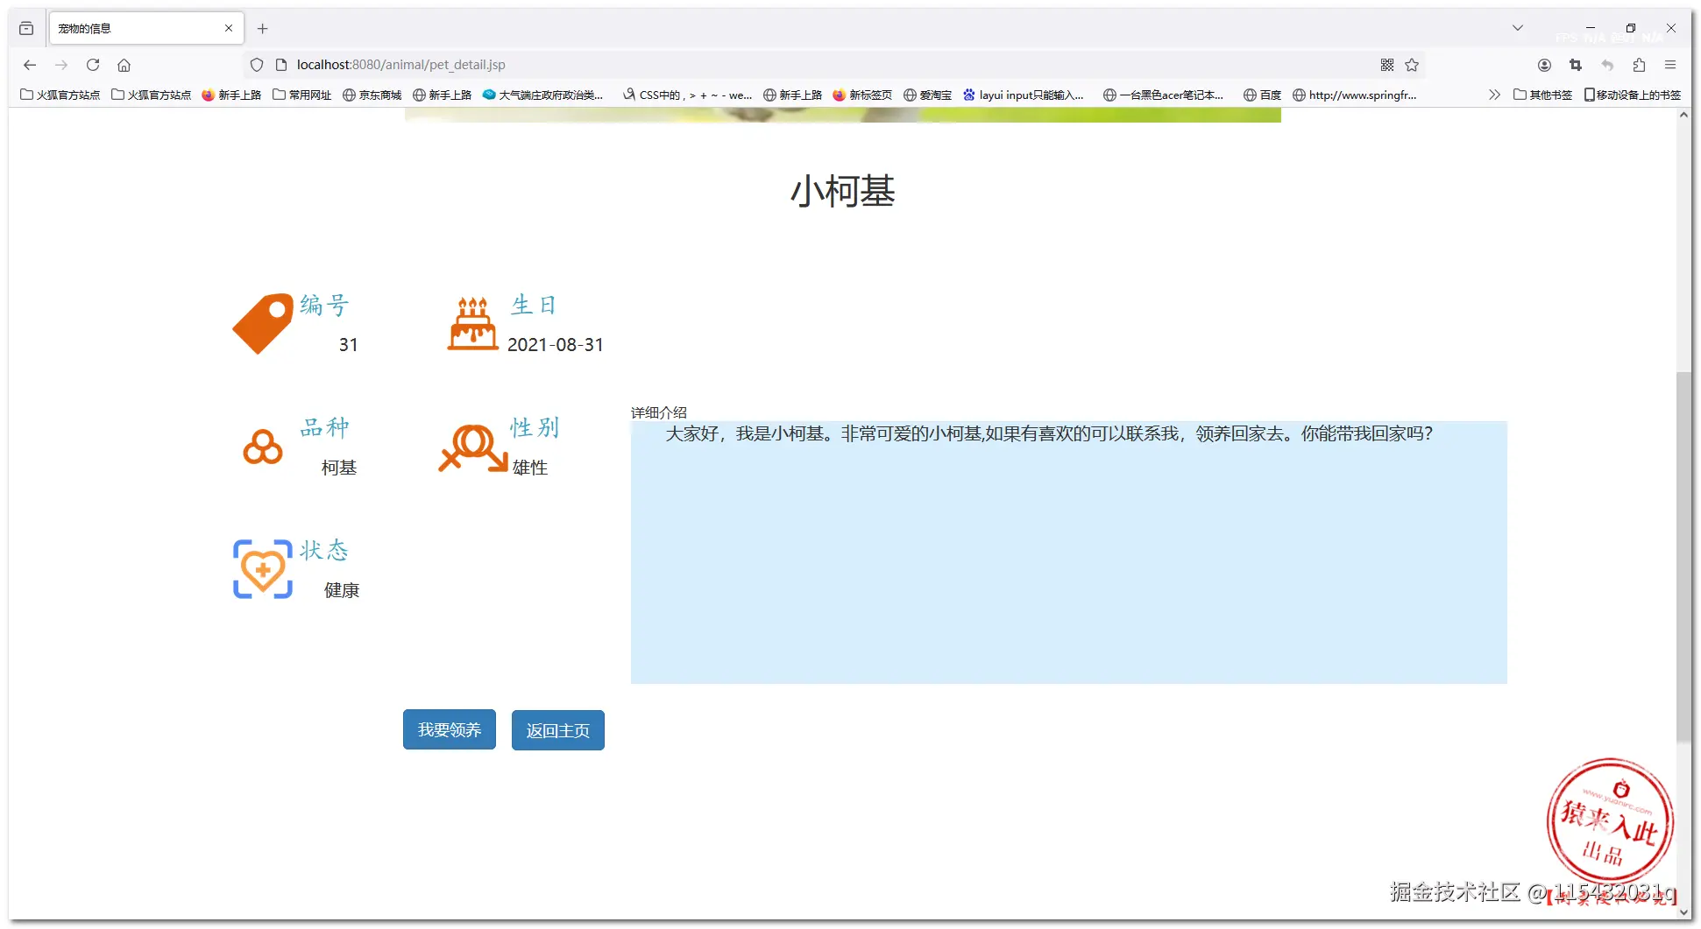Click the scrollbar up arrow
Viewport: 1701px width, 929px height.
pyautogui.click(x=1683, y=116)
